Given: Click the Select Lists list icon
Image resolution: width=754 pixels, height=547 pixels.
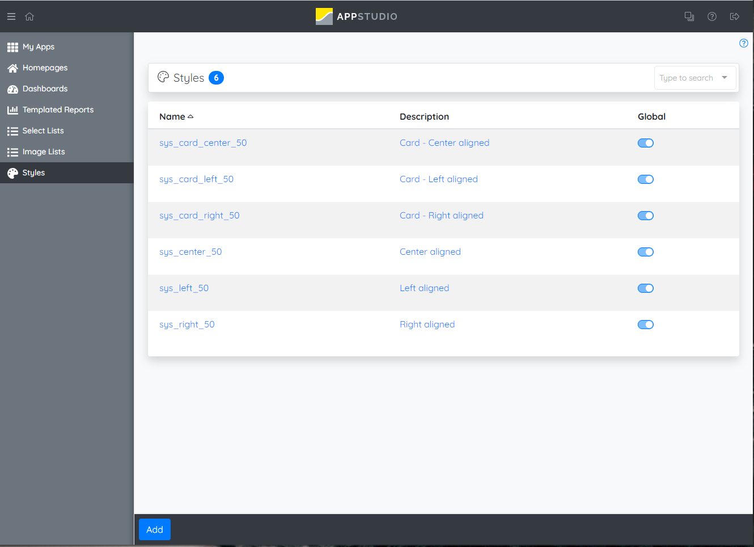Looking at the screenshot, I should (12, 131).
